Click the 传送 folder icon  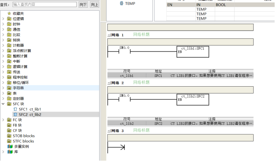click(9, 72)
